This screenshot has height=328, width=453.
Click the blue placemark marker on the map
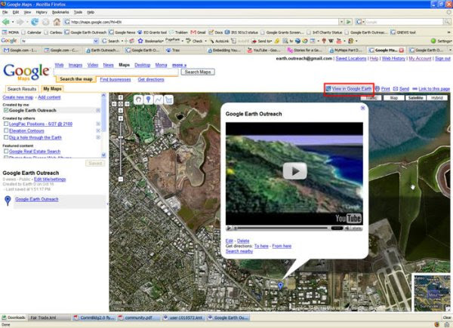[x=280, y=286]
